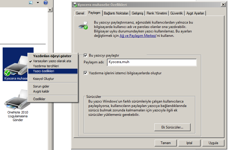Open 'Özellikler' at bottom of context menu
228x150 pixels.
pyautogui.click(x=53, y=99)
